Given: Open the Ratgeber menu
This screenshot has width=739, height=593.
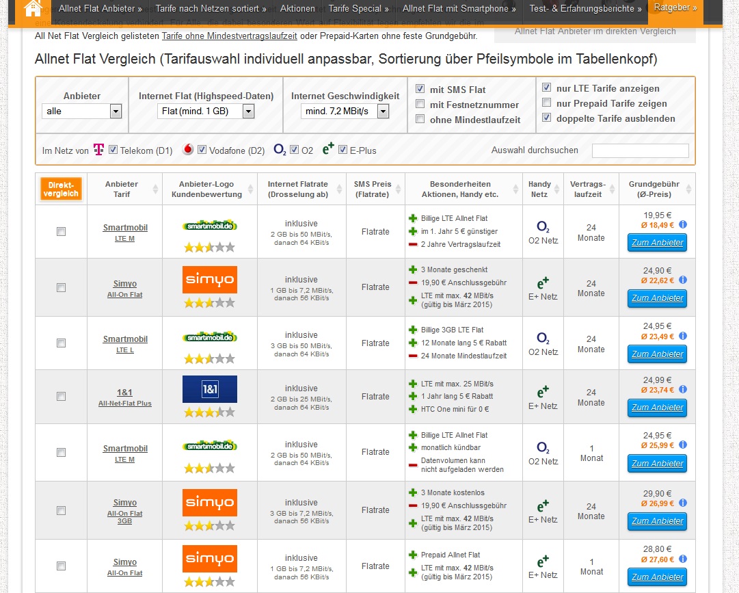Looking at the screenshot, I should [675, 8].
